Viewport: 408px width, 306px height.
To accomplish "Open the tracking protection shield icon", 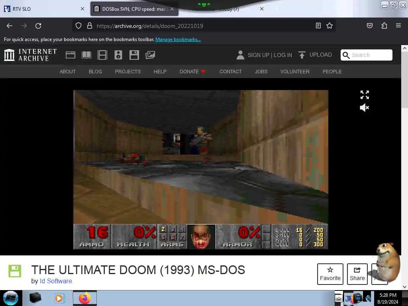I will [78, 26].
